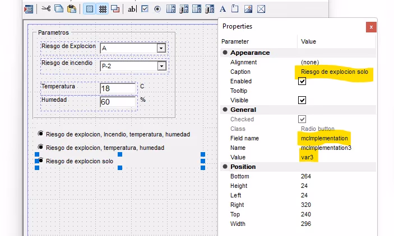
Task: Click the Left value '24'
Action: (x=304, y=195)
